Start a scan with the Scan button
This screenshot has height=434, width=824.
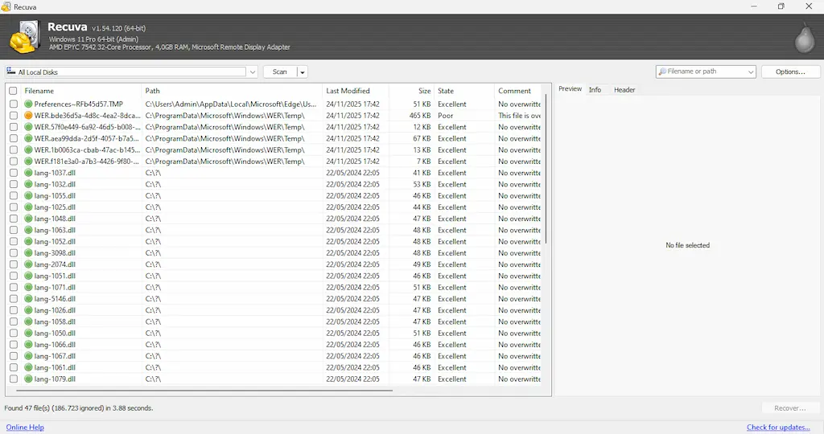(x=280, y=72)
